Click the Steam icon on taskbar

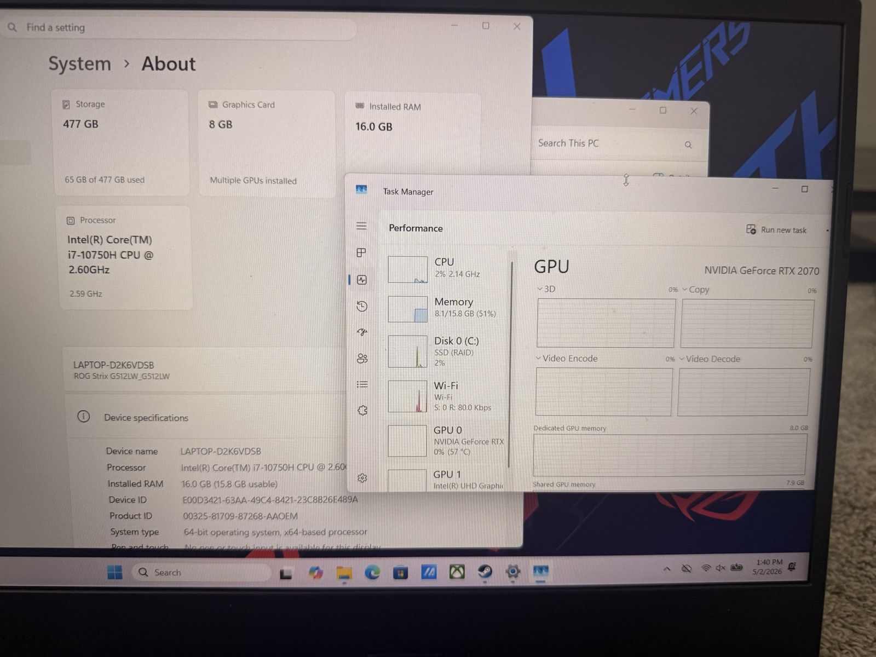[485, 572]
